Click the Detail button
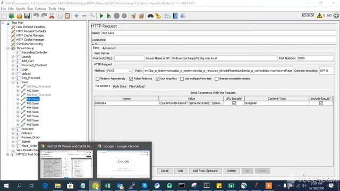 pos(165,171)
